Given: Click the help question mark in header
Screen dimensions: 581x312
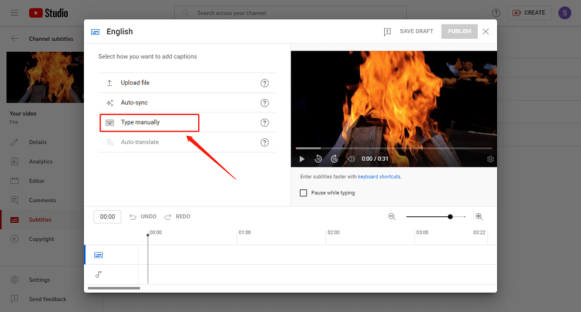Looking at the screenshot, I should (x=496, y=13).
